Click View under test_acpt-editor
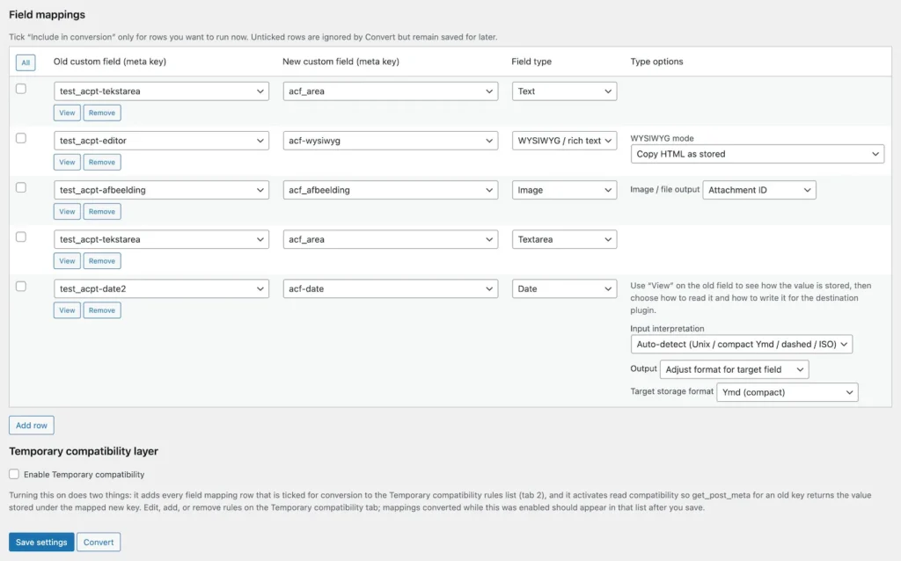Viewport: 901px width, 561px height. point(67,163)
